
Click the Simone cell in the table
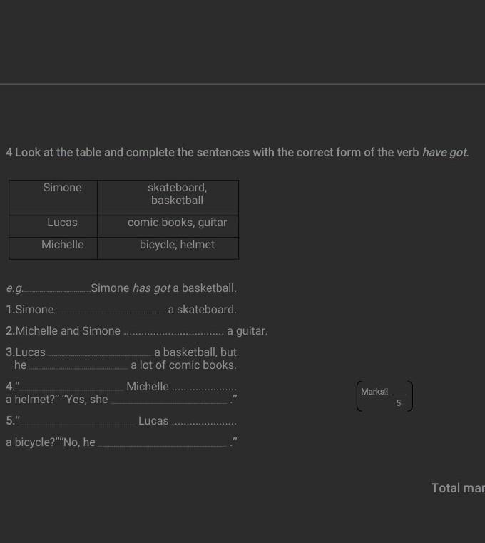63,188
